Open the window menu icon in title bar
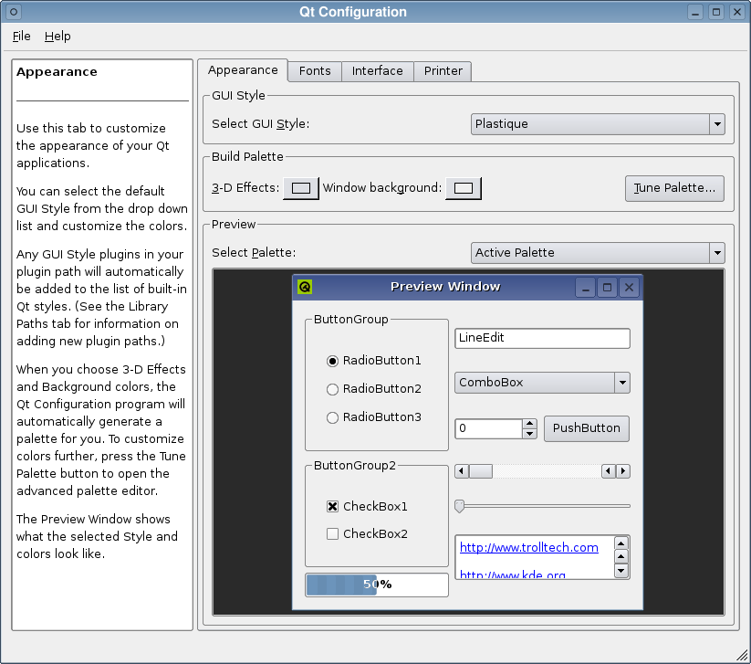Screen dimensions: 751x664 [x=14, y=12]
